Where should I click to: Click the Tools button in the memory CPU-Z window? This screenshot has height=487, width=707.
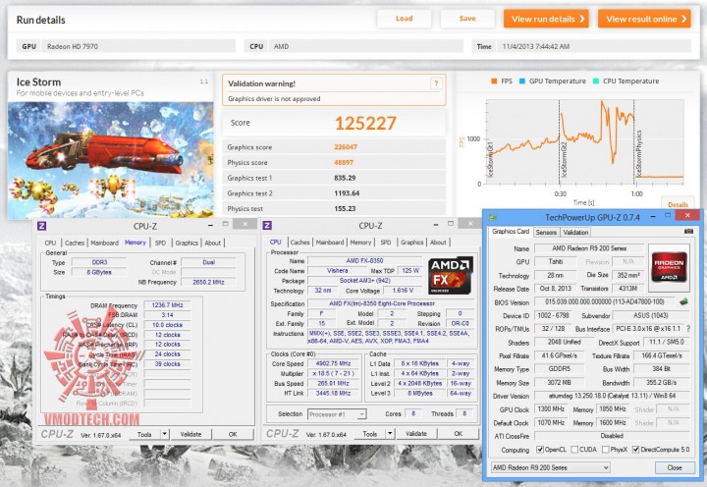(x=144, y=434)
